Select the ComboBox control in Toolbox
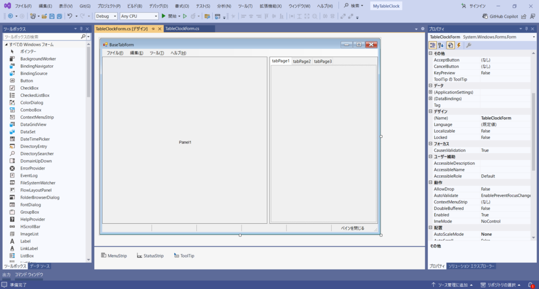 [x=30, y=110]
